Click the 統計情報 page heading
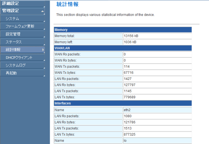This screenshot has height=144, width=209. [x=67, y=4]
